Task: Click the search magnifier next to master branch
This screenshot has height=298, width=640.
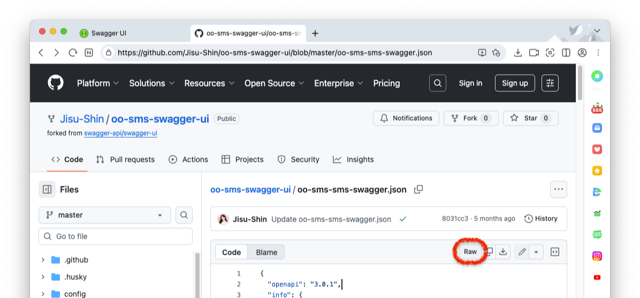Action: [184, 215]
